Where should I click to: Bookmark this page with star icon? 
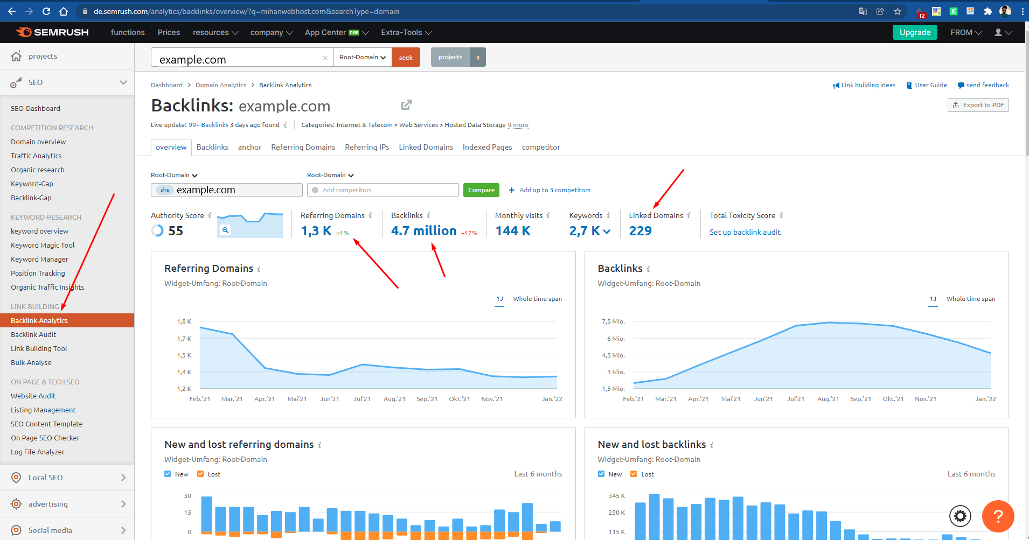[898, 11]
